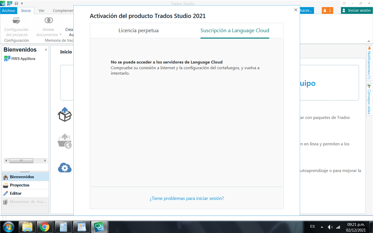Expand the quick access toolbar dropdown
Screen dimensions: 373x233
tap(22, 3)
